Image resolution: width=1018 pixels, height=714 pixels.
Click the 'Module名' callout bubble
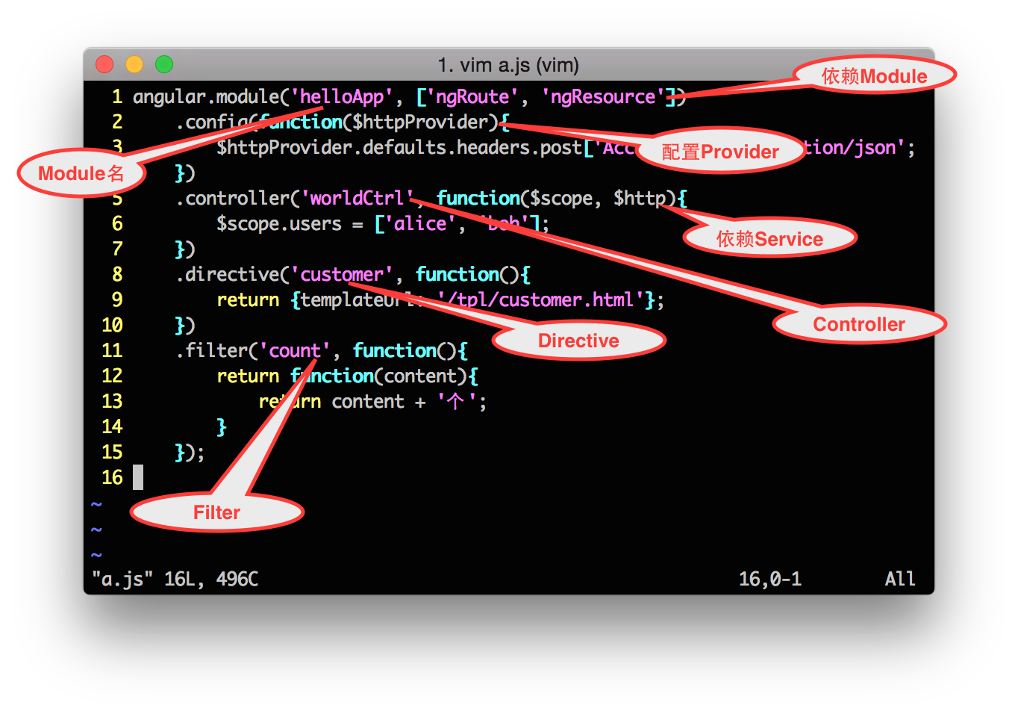click(81, 173)
